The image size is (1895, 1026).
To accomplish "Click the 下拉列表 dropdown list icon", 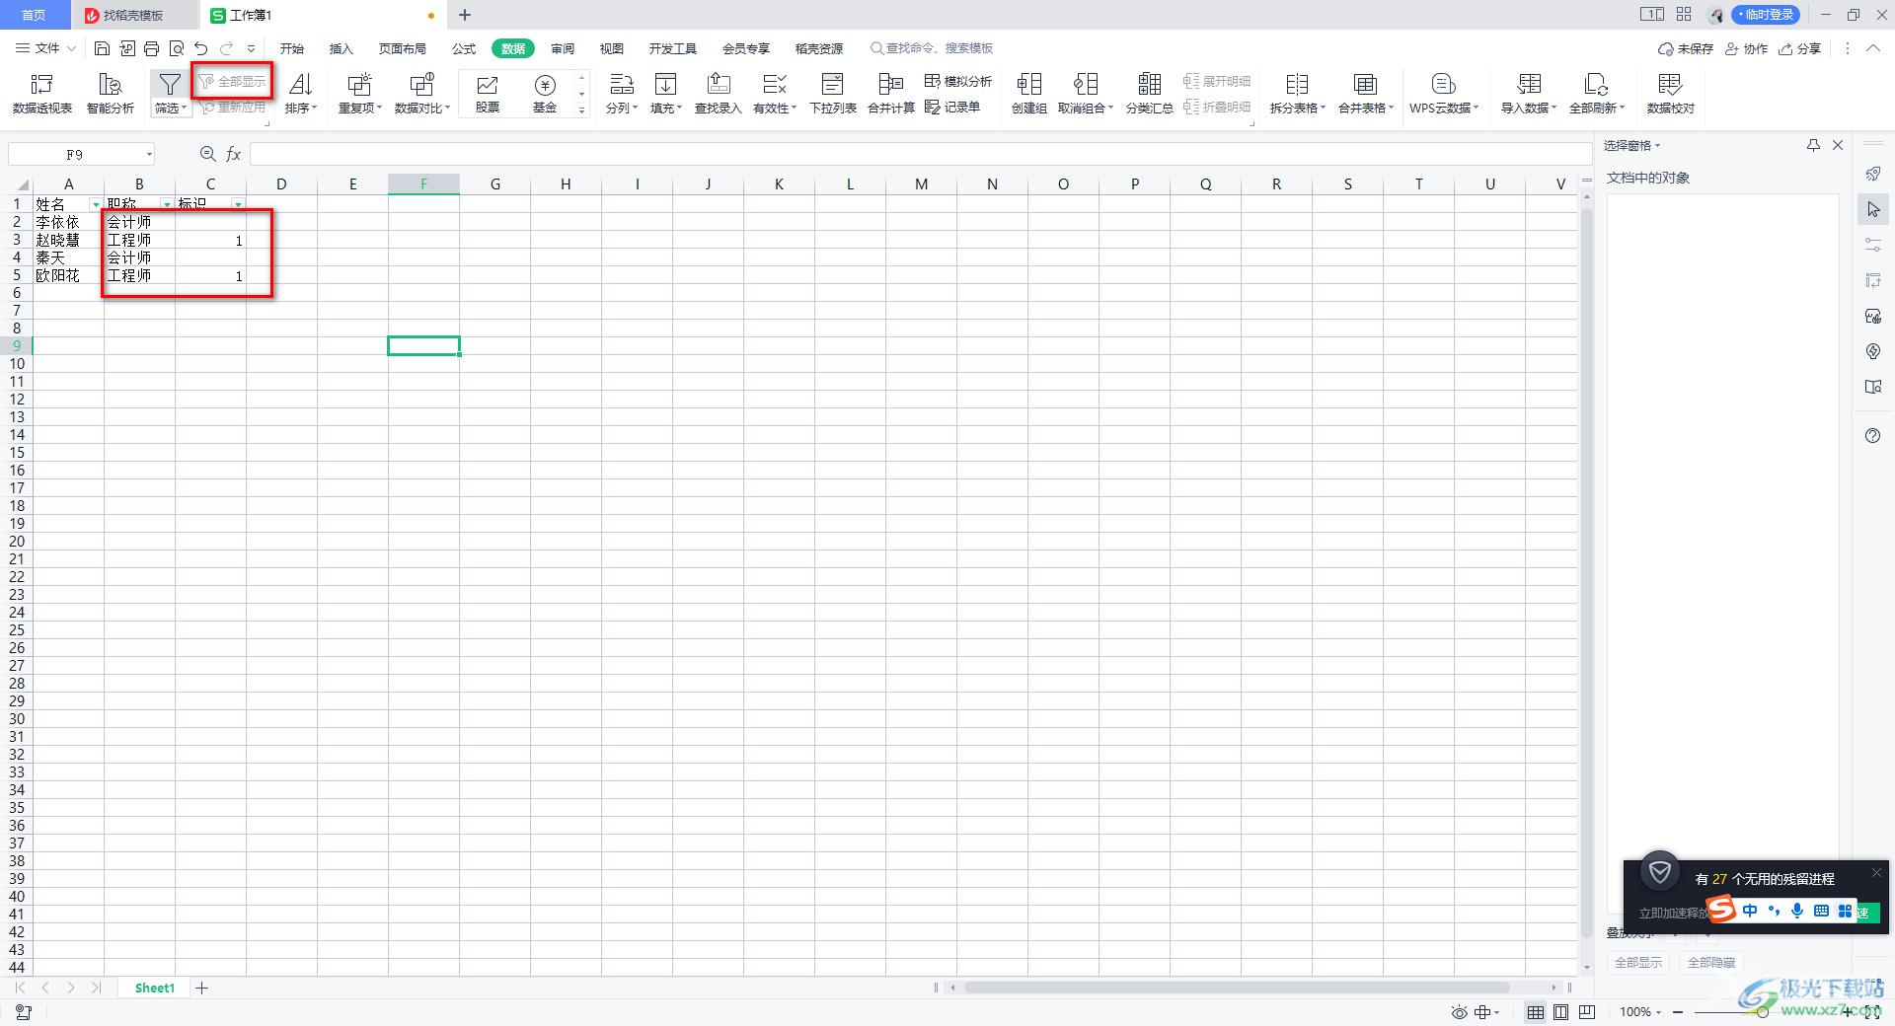I will click(833, 94).
